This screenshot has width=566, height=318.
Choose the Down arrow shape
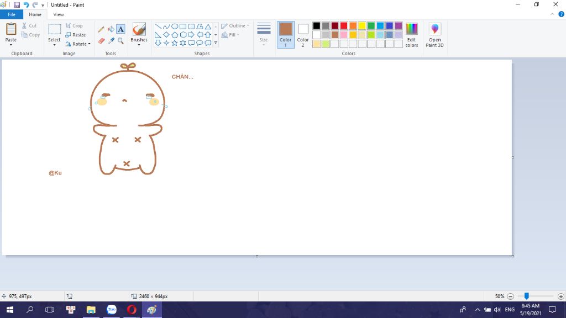pos(158,43)
